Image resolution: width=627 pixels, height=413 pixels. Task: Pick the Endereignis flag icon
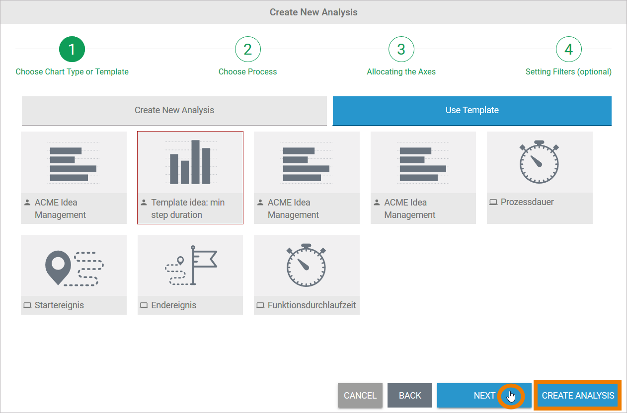190,266
